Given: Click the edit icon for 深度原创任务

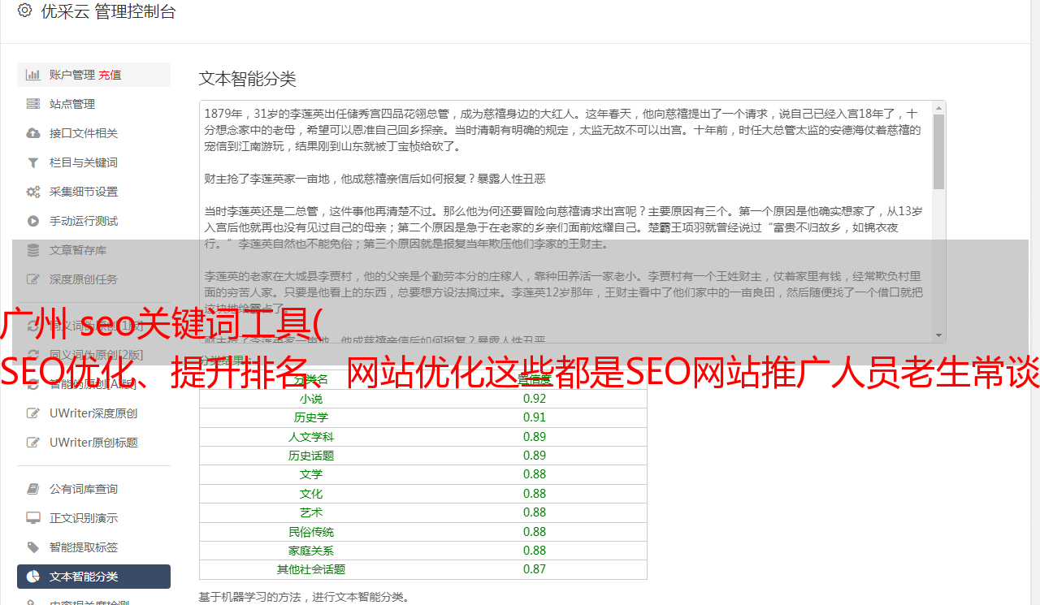Looking at the screenshot, I should point(33,279).
